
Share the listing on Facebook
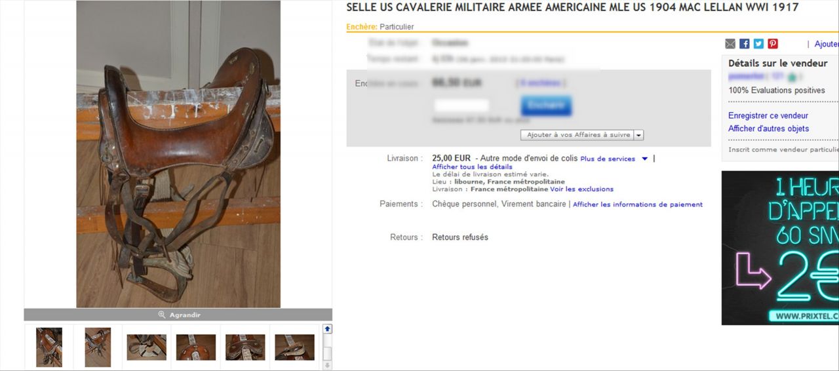pyautogui.click(x=745, y=44)
